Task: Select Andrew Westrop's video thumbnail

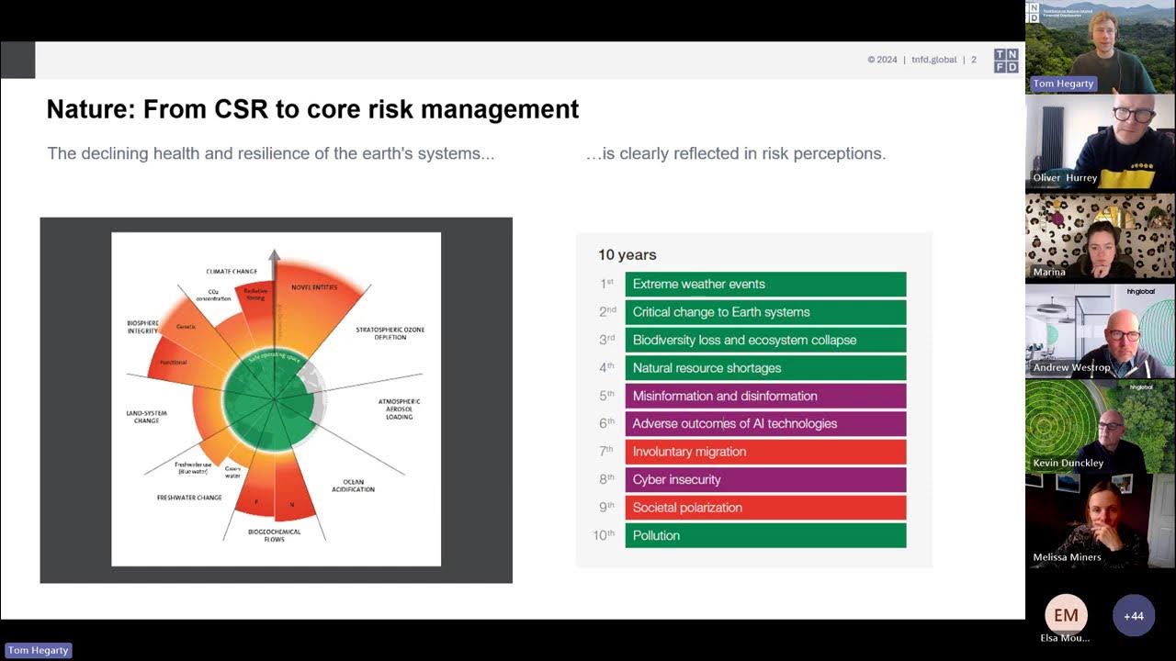Action: point(1100,331)
